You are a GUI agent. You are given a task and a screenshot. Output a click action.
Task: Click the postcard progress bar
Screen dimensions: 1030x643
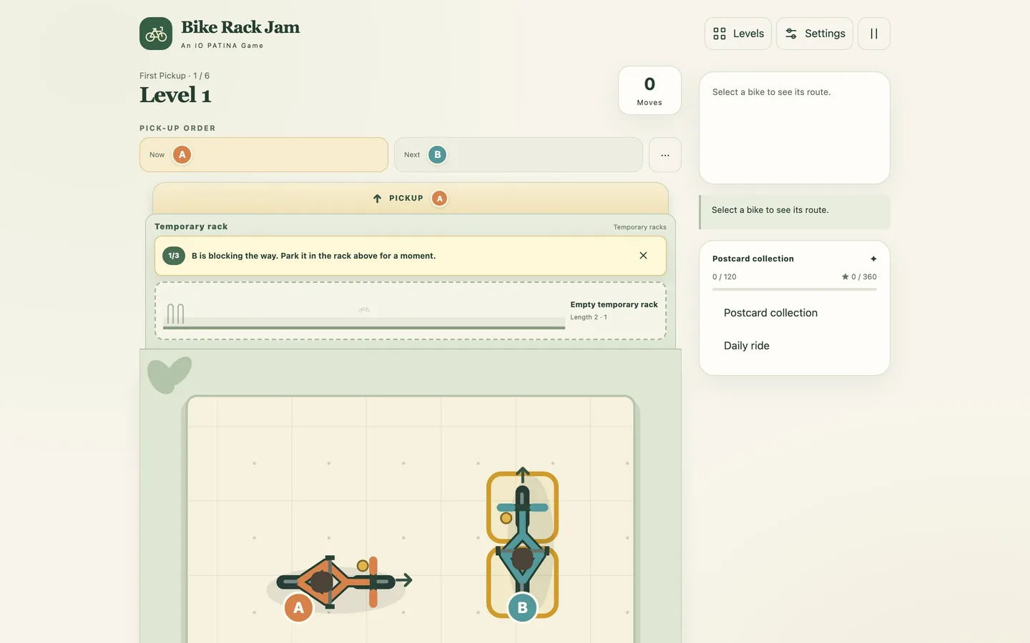(x=795, y=289)
